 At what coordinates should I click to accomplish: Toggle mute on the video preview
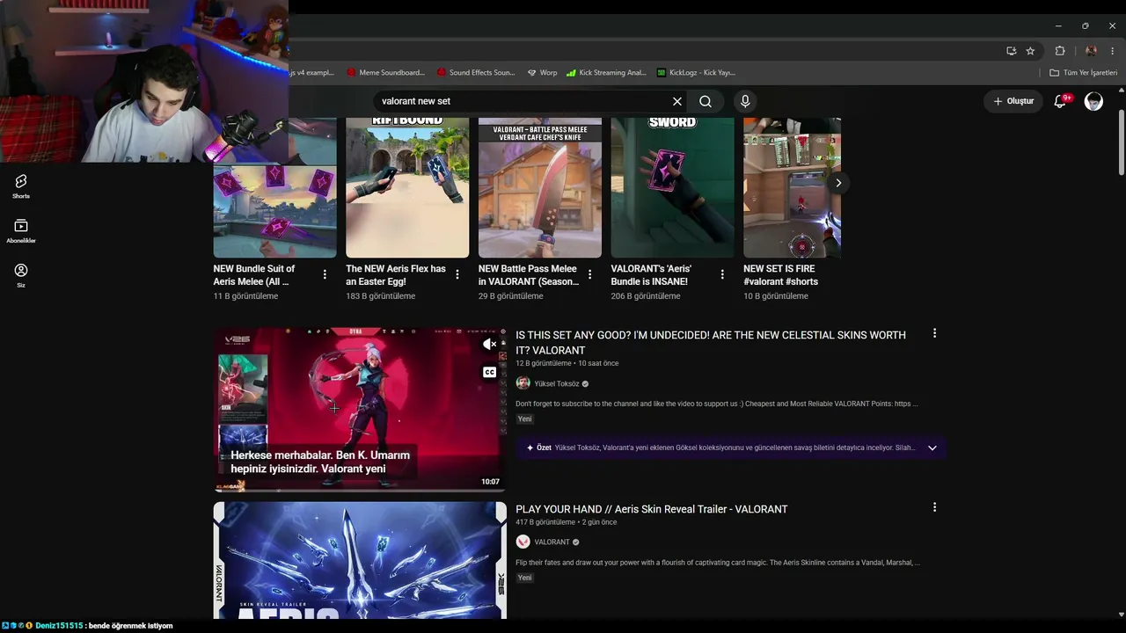[x=489, y=345]
